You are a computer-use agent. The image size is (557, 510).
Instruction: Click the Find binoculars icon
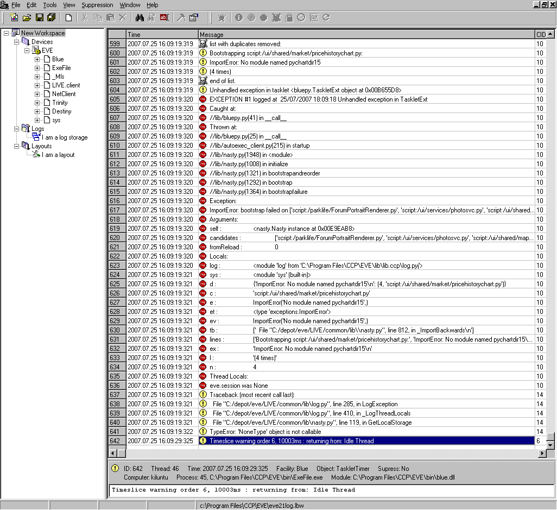[x=140, y=17]
